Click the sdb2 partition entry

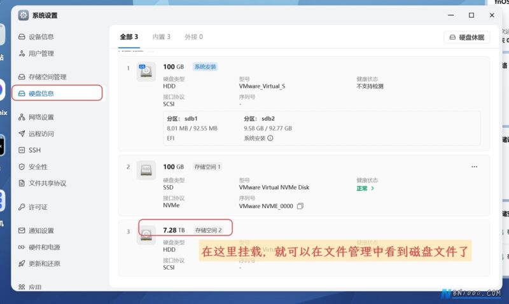tap(268, 128)
